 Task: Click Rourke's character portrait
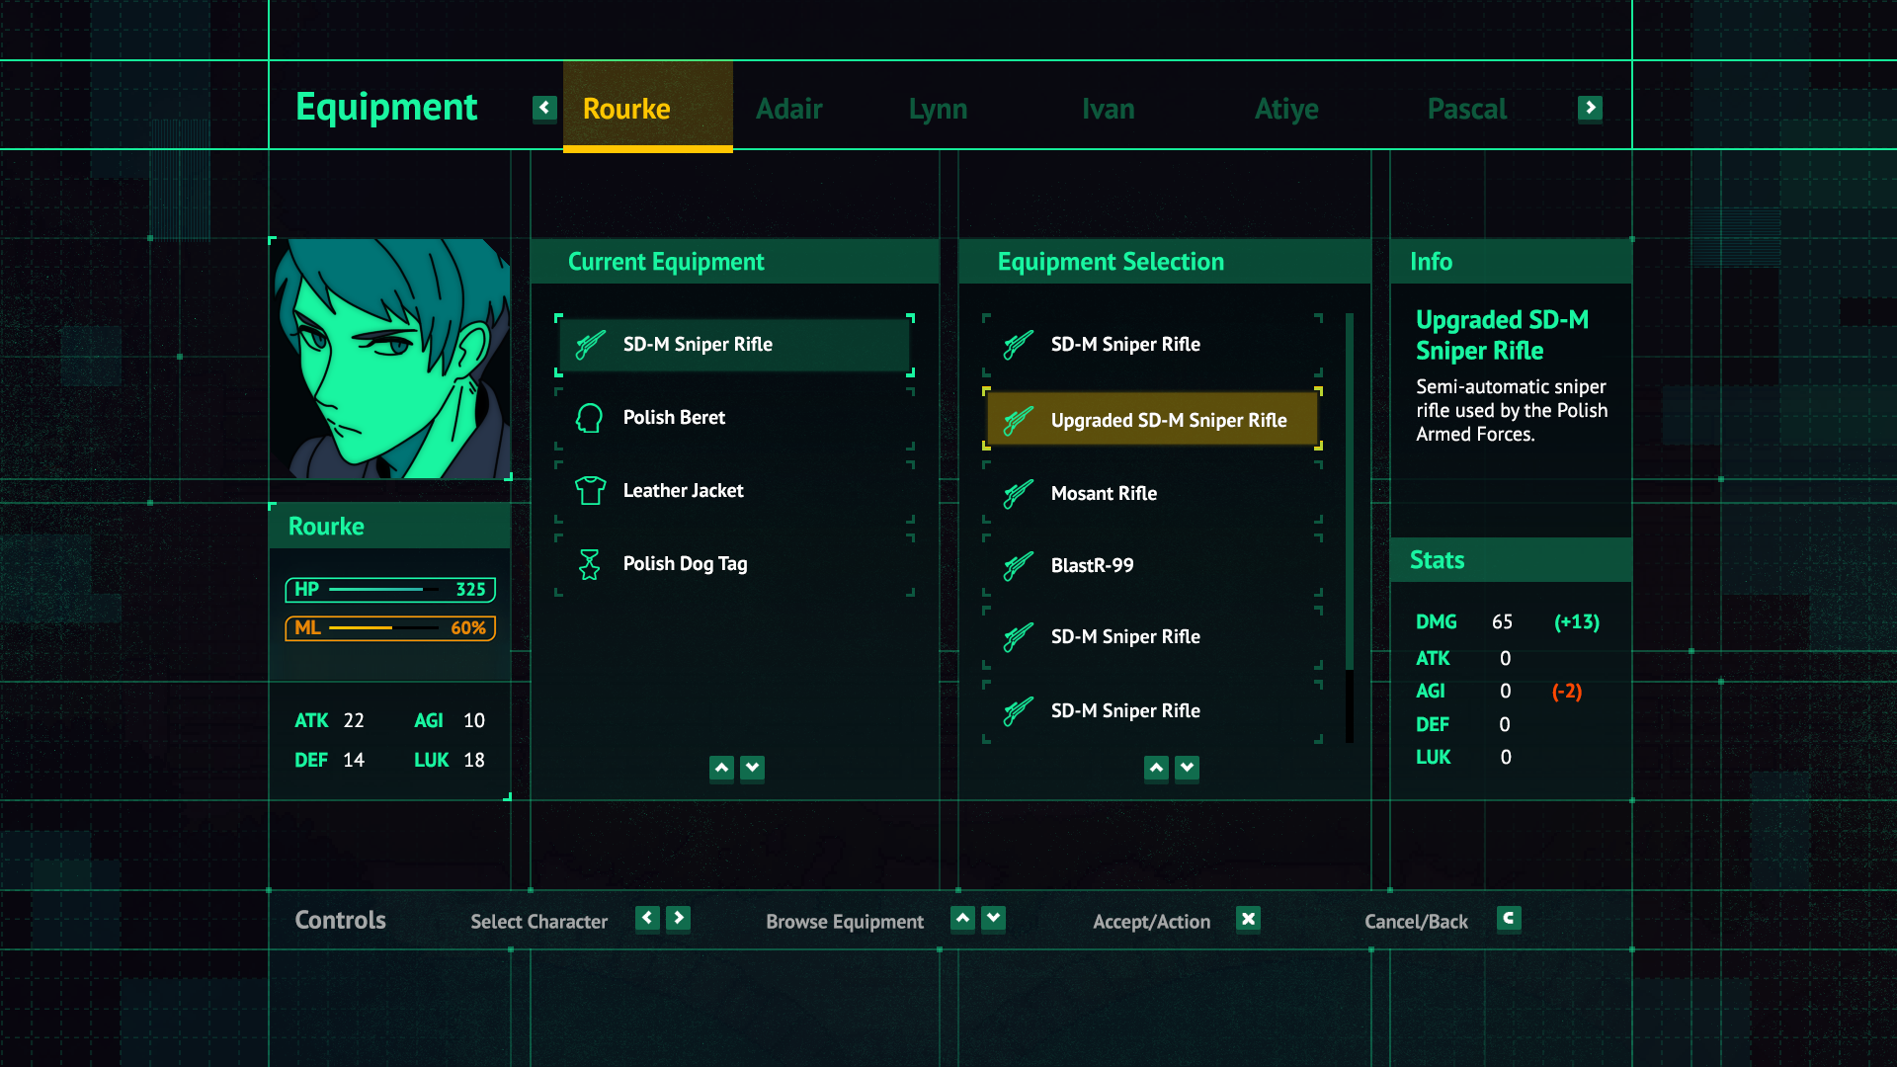[x=391, y=359]
